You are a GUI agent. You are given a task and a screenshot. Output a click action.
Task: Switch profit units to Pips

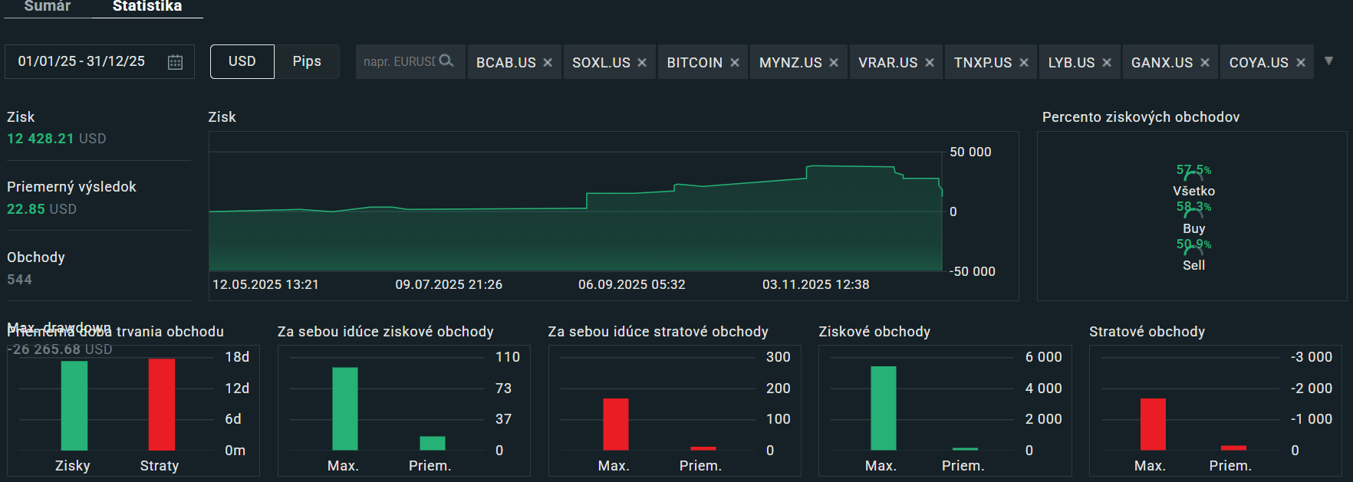pyautogui.click(x=307, y=61)
